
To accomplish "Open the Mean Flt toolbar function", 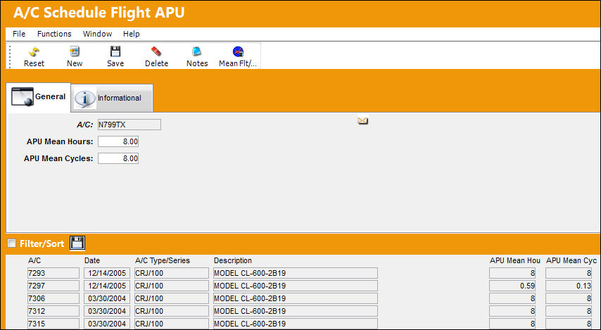I will pyautogui.click(x=238, y=51).
